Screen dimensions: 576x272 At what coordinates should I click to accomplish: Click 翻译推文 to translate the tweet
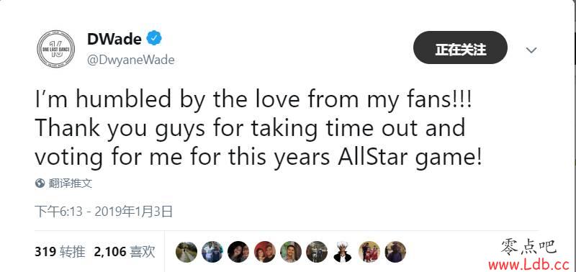click(70, 183)
